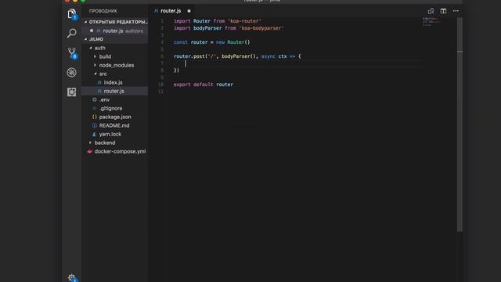Click 'koa-router' import string

coord(244,21)
